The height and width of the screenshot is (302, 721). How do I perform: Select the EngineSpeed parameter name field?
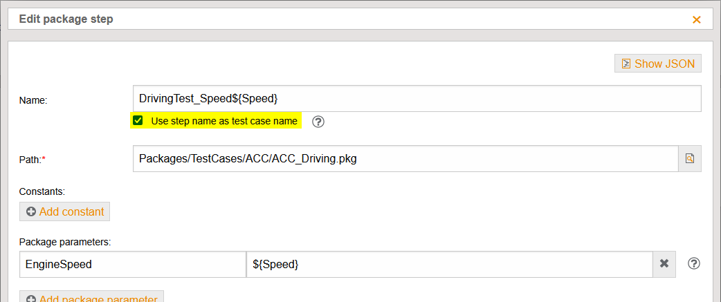point(132,264)
